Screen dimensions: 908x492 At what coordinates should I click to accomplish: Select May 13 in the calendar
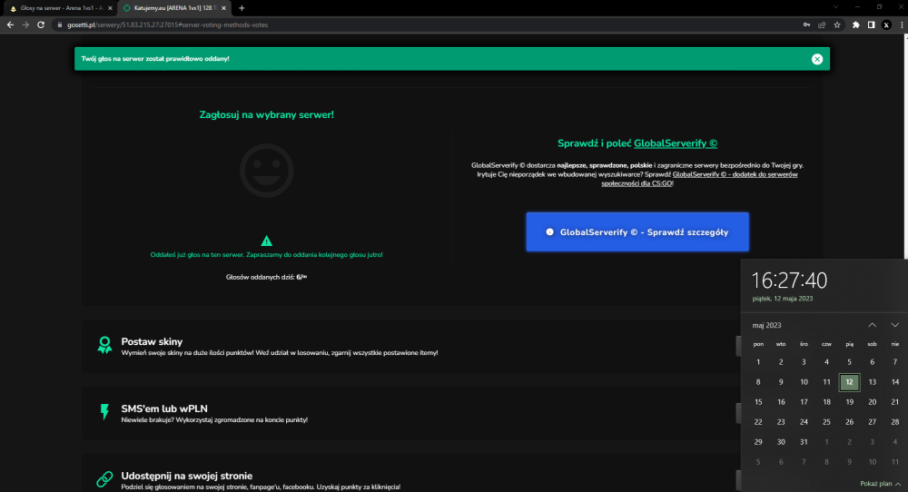[x=872, y=382]
